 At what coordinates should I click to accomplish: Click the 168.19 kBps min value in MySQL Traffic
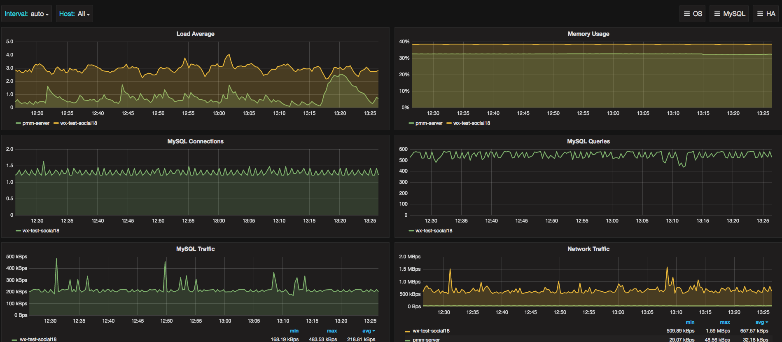click(285, 340)
